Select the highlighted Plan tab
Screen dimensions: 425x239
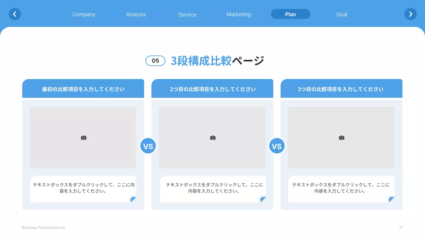[291, 14]
